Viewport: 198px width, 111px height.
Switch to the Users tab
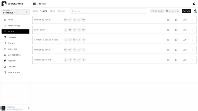(35, 11)
